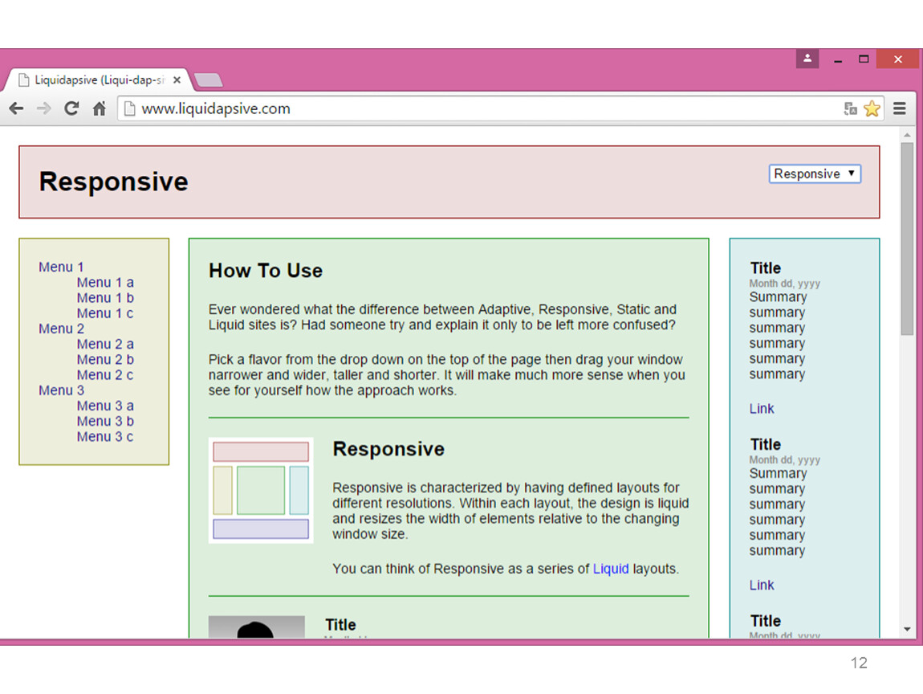The width and height of the screenshot is (923, 694).
Task: Select Menu 2 b in the sidebar
Action: coord(105,359)
